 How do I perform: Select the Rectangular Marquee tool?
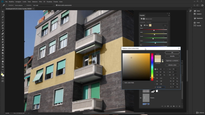coord(3,14)
